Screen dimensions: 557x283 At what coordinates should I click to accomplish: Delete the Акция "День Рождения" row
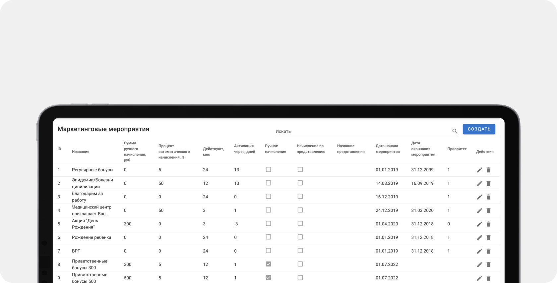488,224
